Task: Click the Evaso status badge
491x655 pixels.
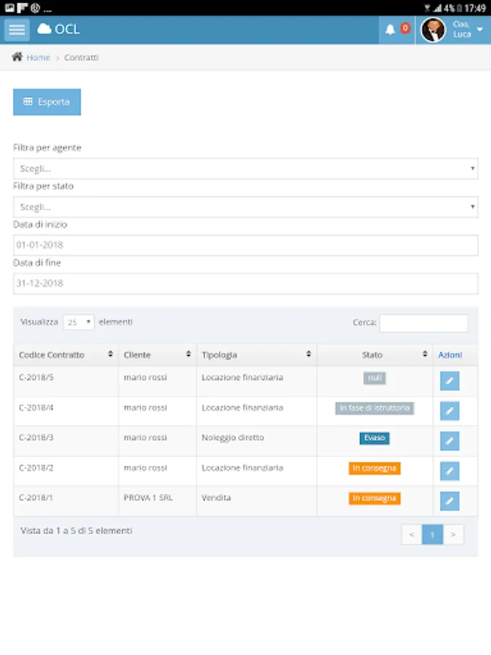Action: coord(375,438)
